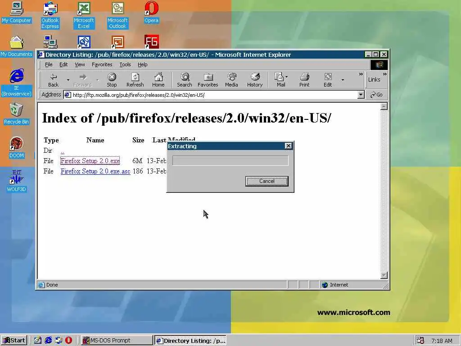The height and width of the screenshot is (346, 461).
Task: Click the Directory Listing taskbar button
Action: click(190, 341)
